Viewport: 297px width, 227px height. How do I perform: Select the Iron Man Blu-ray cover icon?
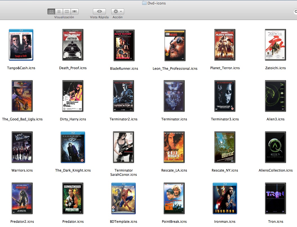click(x=225, y=198)
